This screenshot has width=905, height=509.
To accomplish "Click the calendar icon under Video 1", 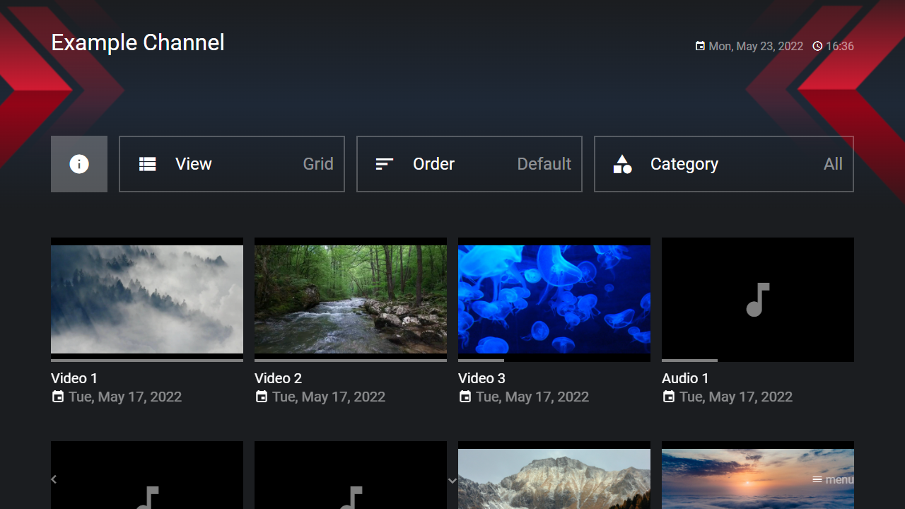I will [x=58, y=397].
